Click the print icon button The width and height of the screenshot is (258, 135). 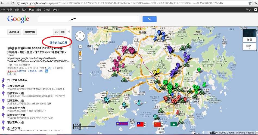coord(56,32)
